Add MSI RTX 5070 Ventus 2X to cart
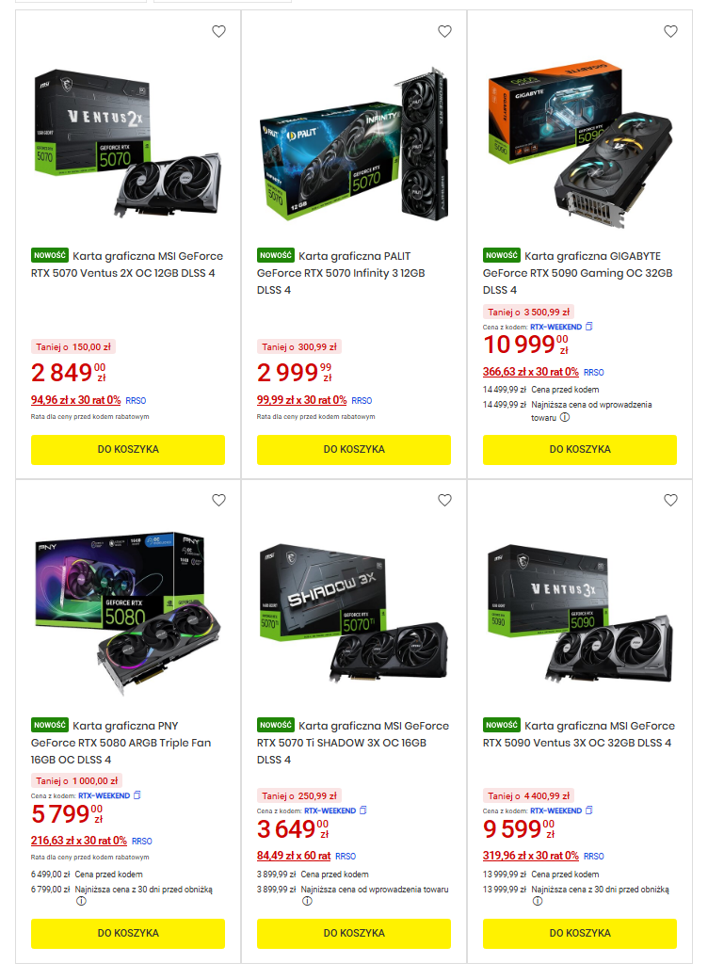The width and height of the screenshot is (708, 979). pos(128,449)
